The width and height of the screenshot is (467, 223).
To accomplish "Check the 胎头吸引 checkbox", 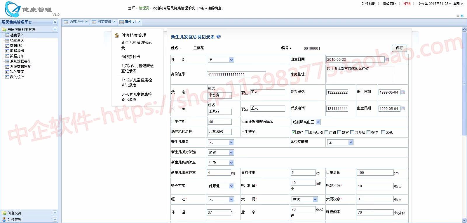I will pos(306,132).
